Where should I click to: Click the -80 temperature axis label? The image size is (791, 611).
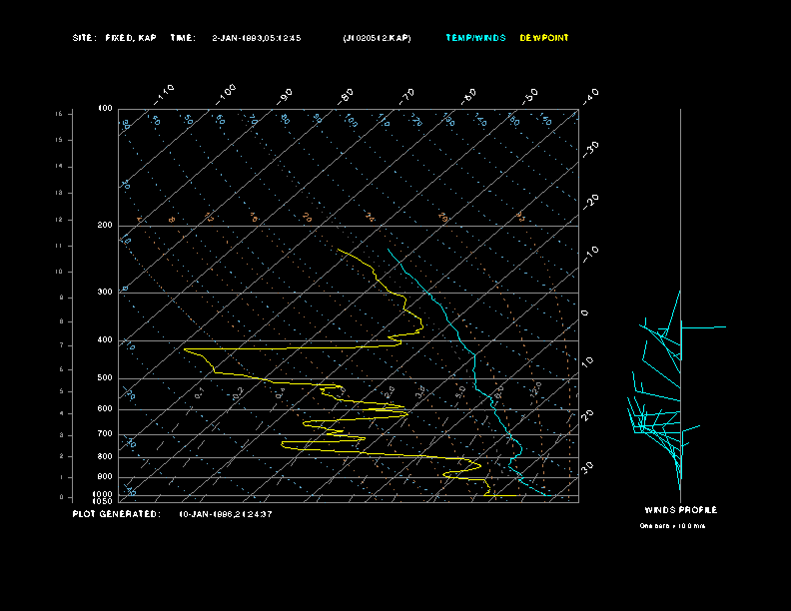345,96
